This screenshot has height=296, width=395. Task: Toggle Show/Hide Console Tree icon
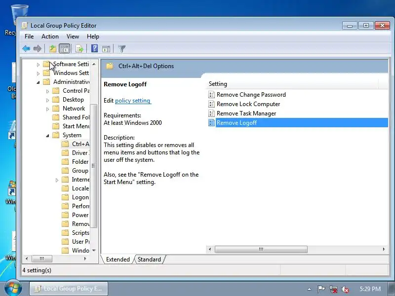click(64, 48)
